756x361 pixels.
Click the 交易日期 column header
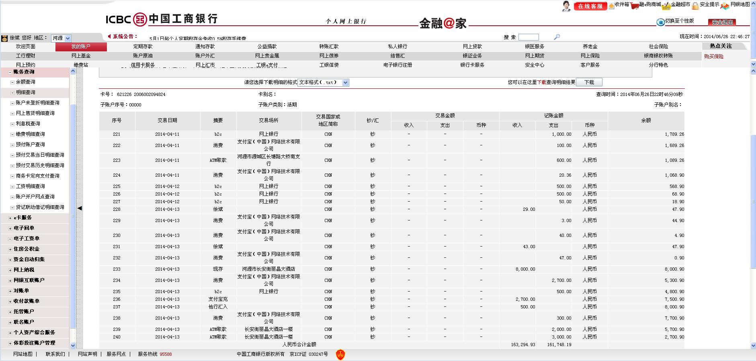point(168,120)
